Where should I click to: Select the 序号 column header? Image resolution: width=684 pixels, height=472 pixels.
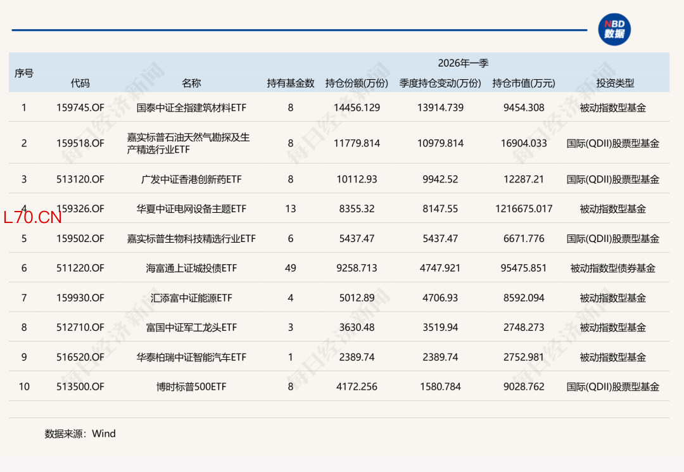pos(24,73)
